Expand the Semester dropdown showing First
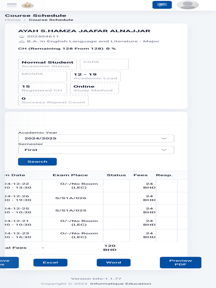 96,150
